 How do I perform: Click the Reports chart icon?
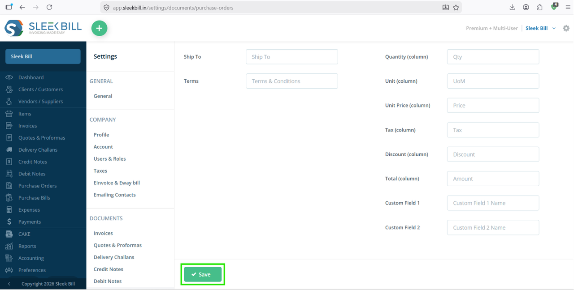coord(9,246)
